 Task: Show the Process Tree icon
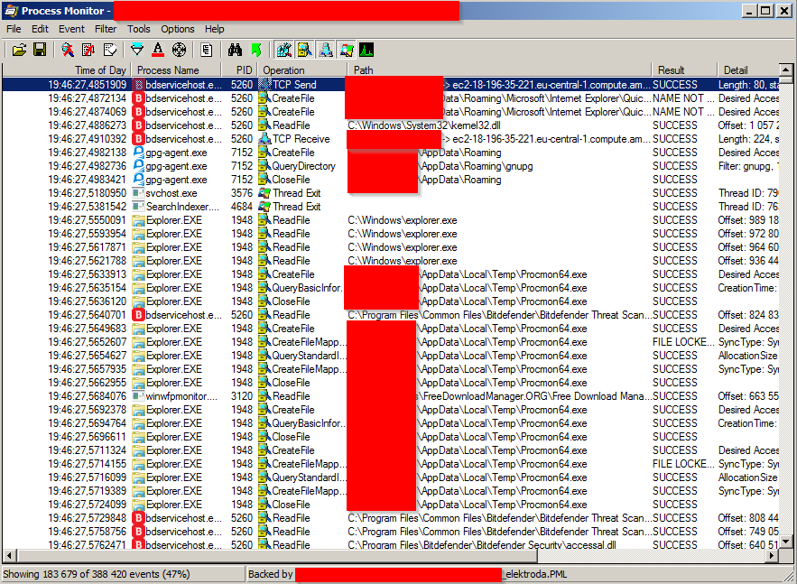pos(207,50)
